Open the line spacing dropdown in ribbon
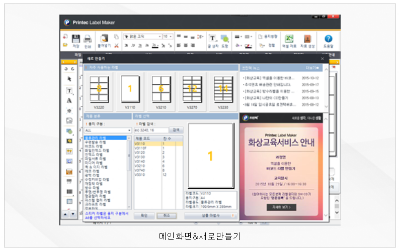This screenshot has width=400, height=251. [200, 37]
